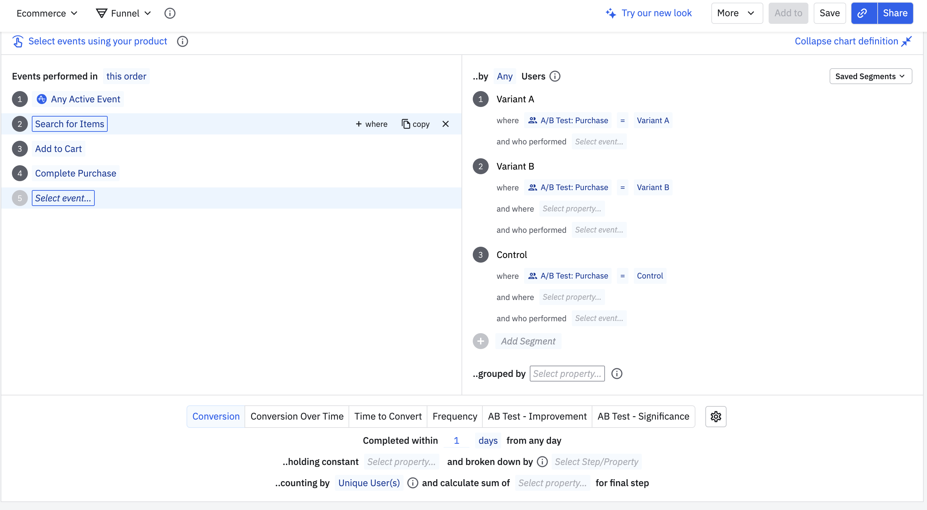Toggle the 'this order' event ordering
Viewport: 927px width, 510px height.
coord(126,76)
